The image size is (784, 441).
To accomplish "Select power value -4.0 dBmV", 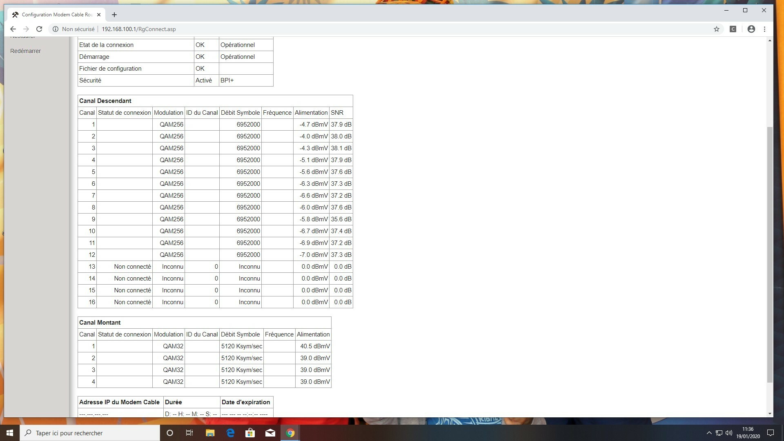I will (314, 136).
